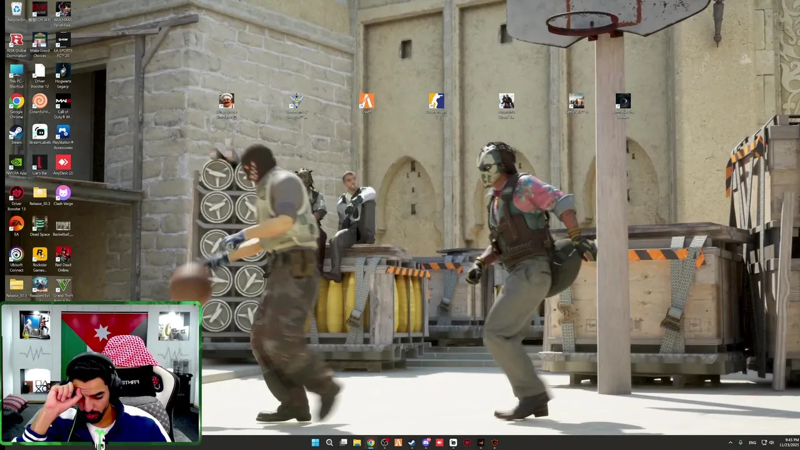Open the Liar's Bar game shortcut
The width and height of the screenshot is (800, 450).
[39, 166]
